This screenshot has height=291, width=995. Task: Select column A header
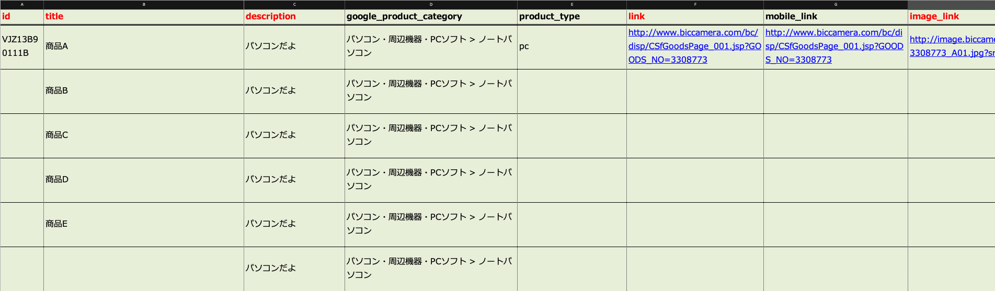pos(22,4)
